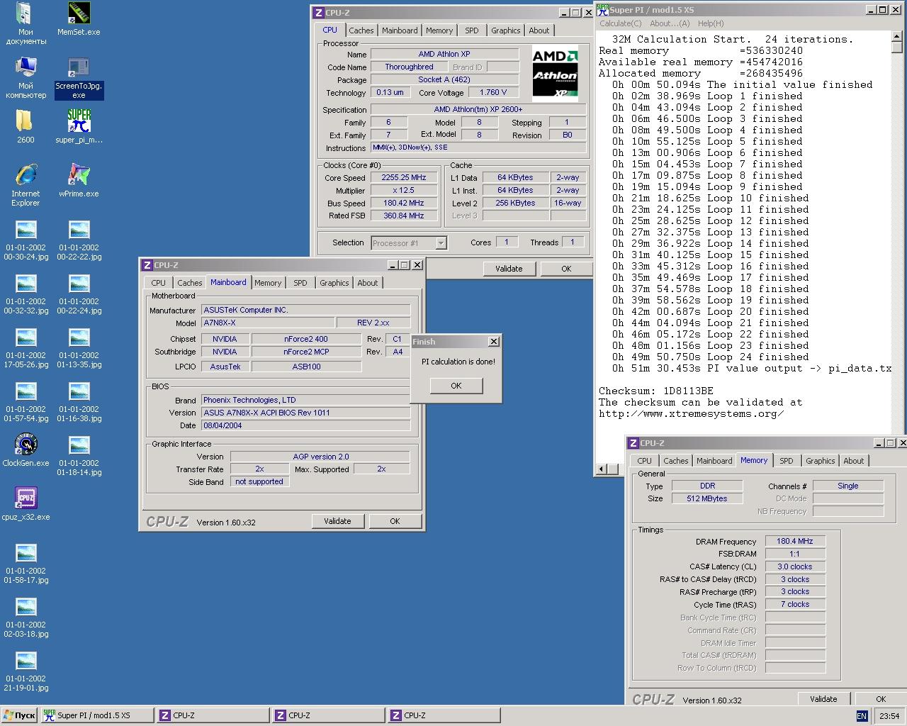
Task: Select the ClockGen.exe desktop icon
Action: tap(26, 450)
